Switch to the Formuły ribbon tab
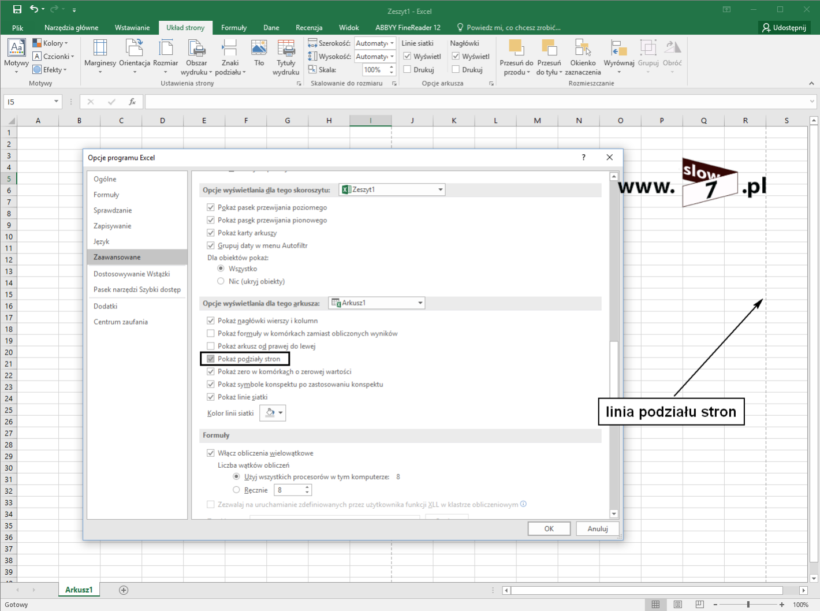Screen dimensions: 820x611 point(234,28)
